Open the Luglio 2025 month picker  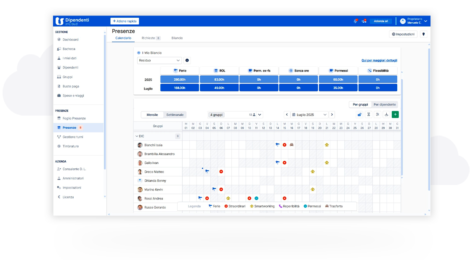point(309,114)
